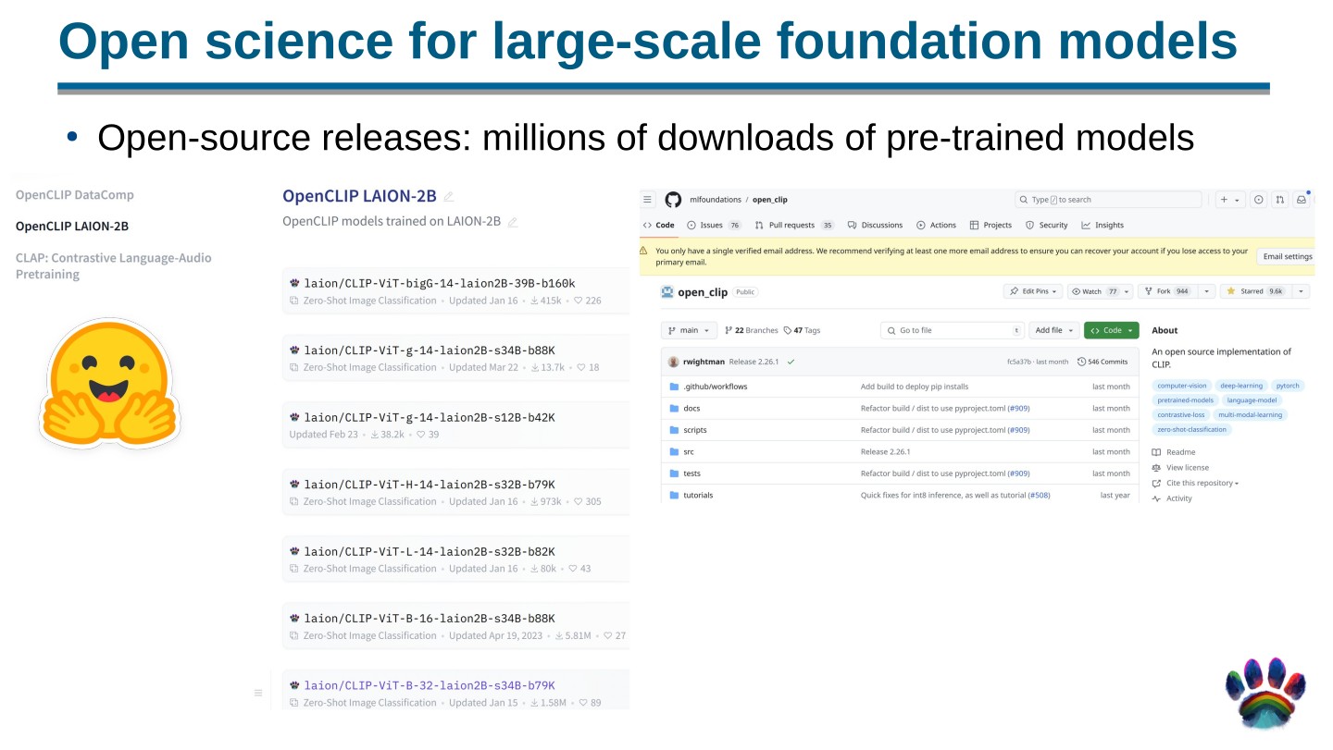Open the mlfoundations organization link
Viewport: 1333px width, 750px height.
(716, 200)
